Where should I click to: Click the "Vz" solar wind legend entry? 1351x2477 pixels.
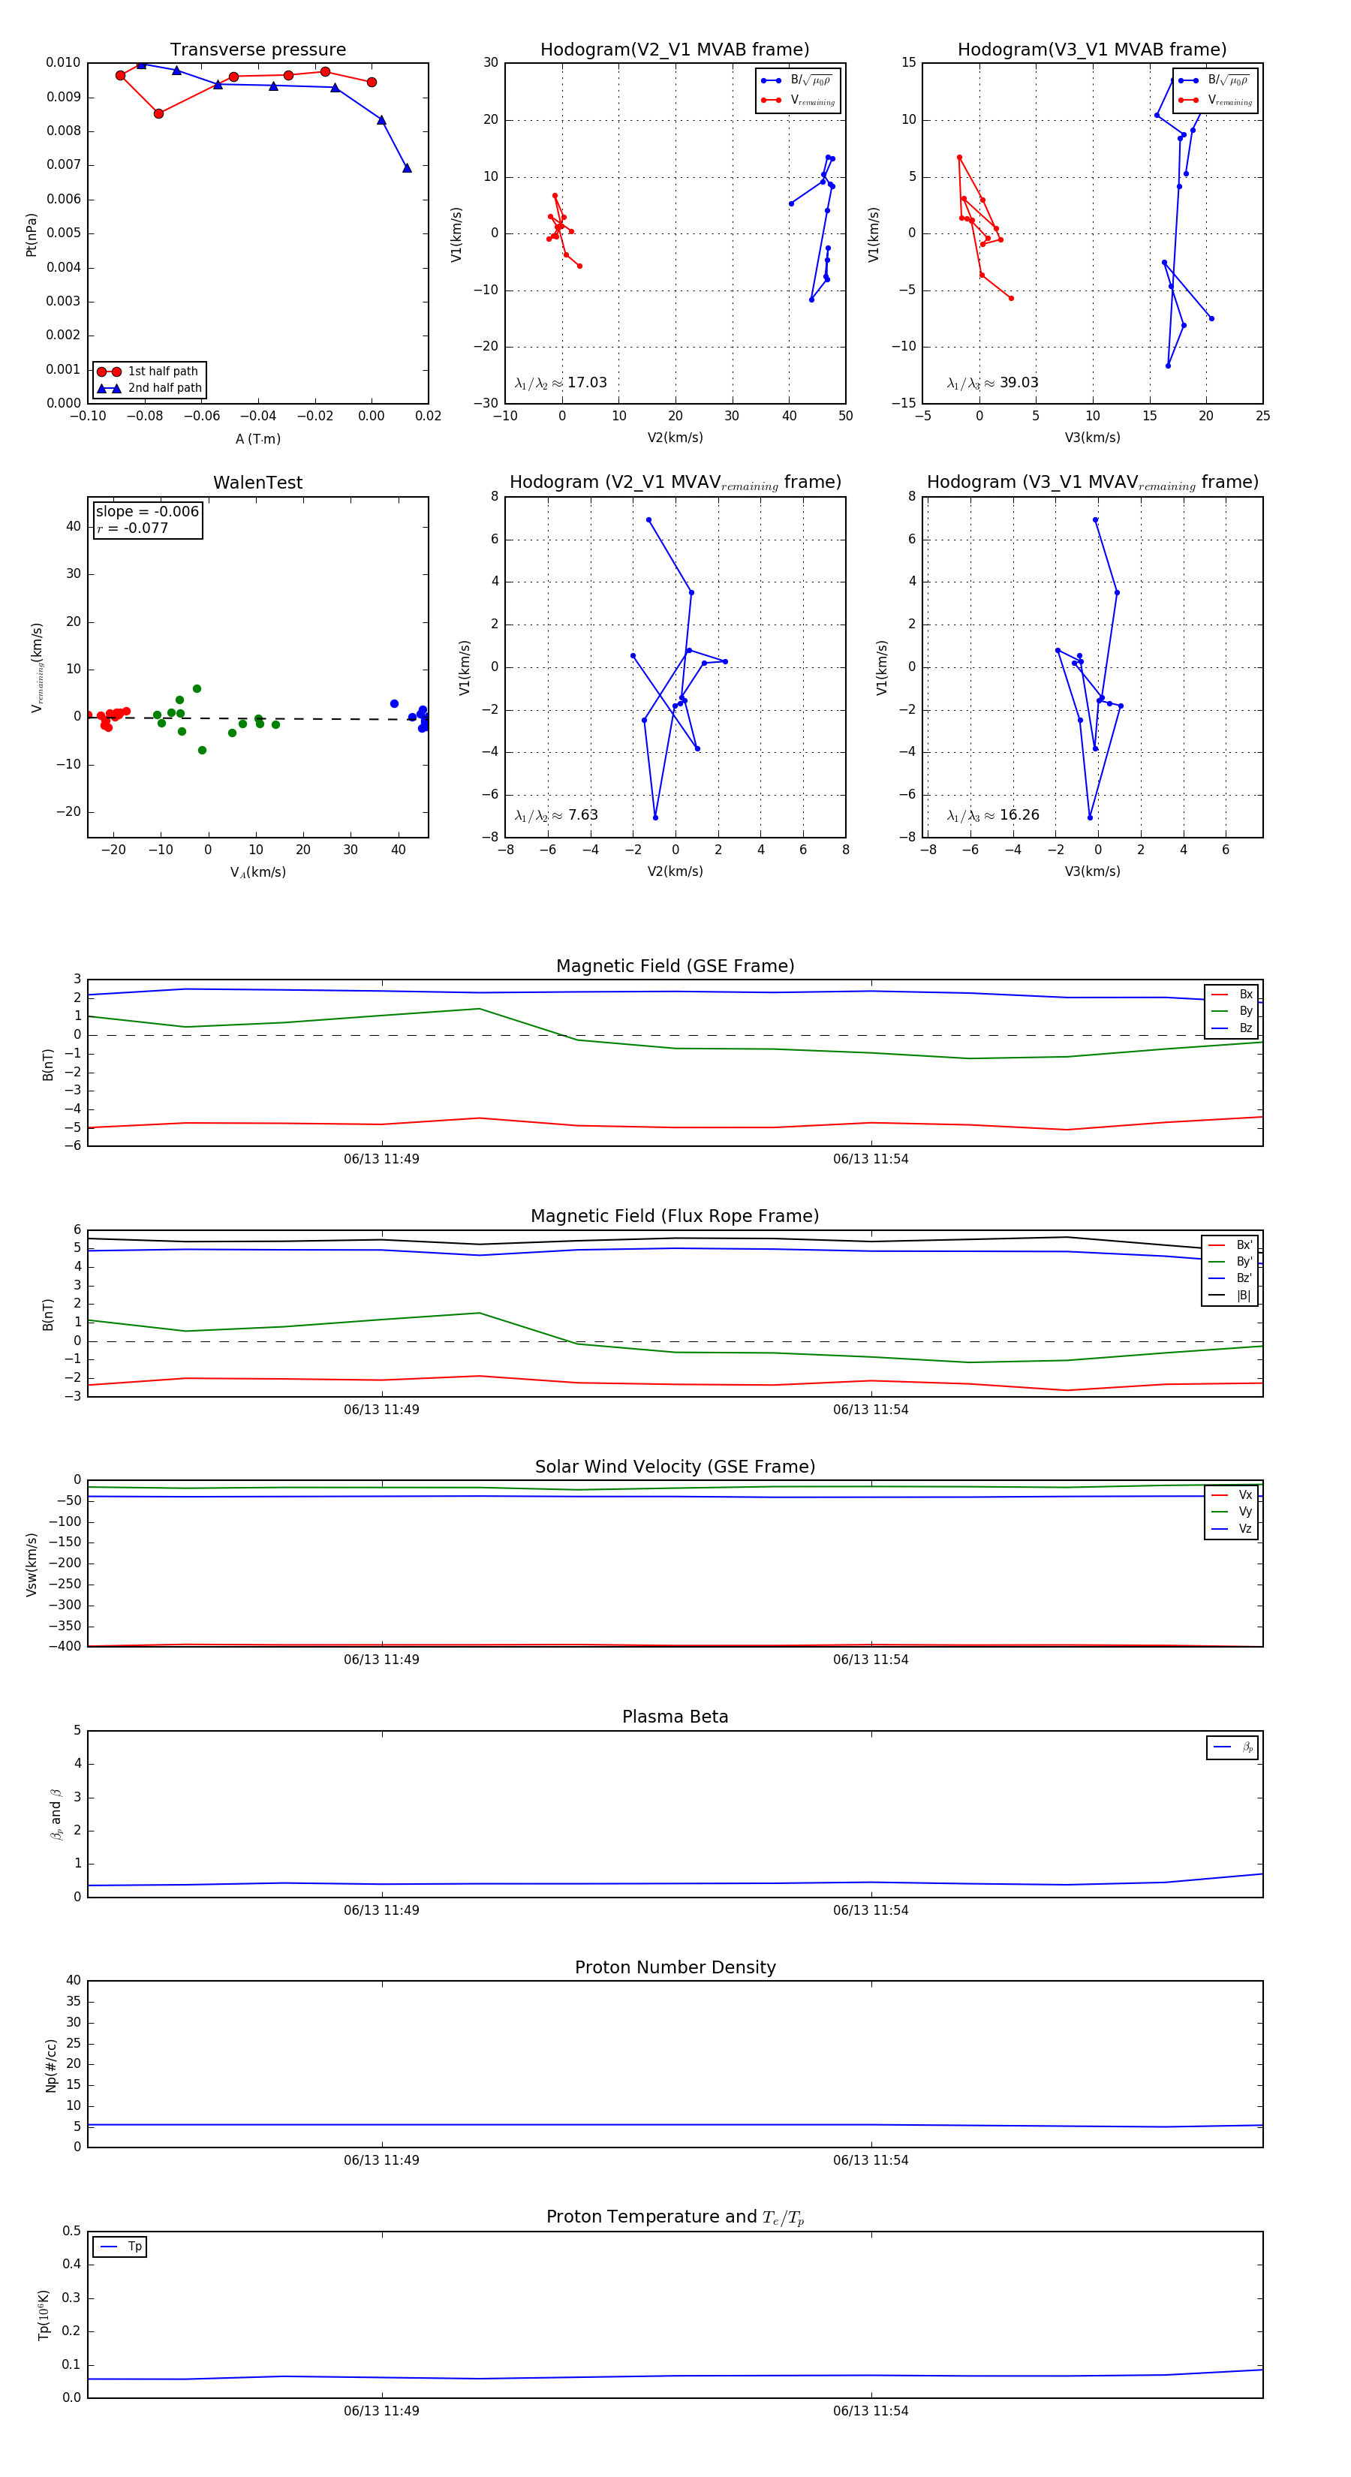(x=1232, y=1529)
